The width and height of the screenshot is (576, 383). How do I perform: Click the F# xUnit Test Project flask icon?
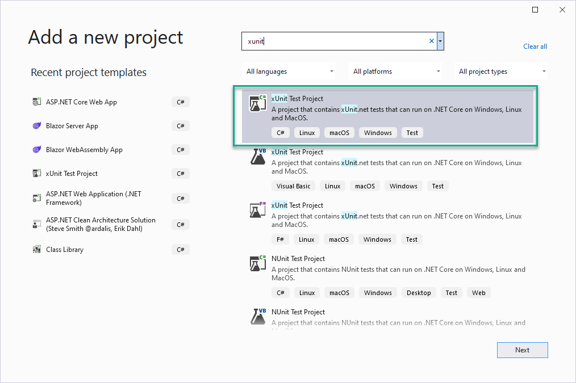tap(257, 210)
